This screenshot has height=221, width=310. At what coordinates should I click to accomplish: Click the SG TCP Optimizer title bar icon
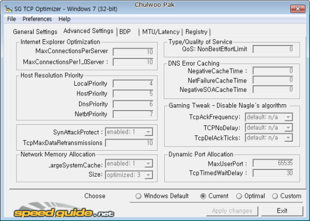(8, 9)
